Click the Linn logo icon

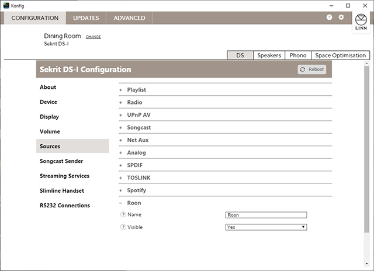click(361, 22)
